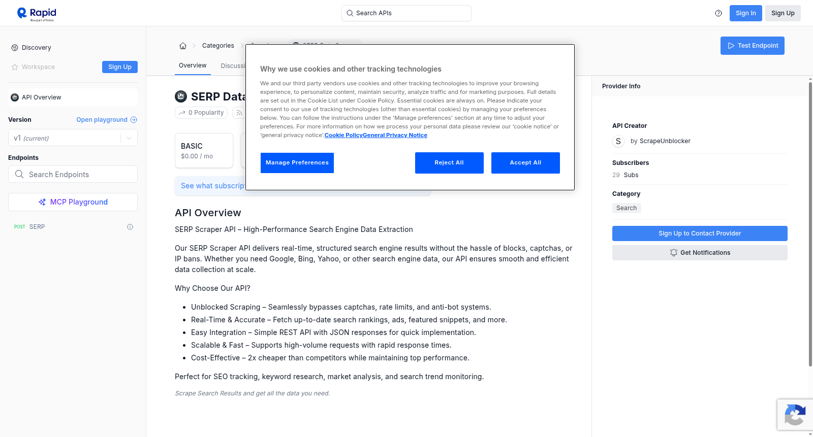
Task: Click the 0 Popularity badge
Action: pyautogui.click(x=201, y=113)
